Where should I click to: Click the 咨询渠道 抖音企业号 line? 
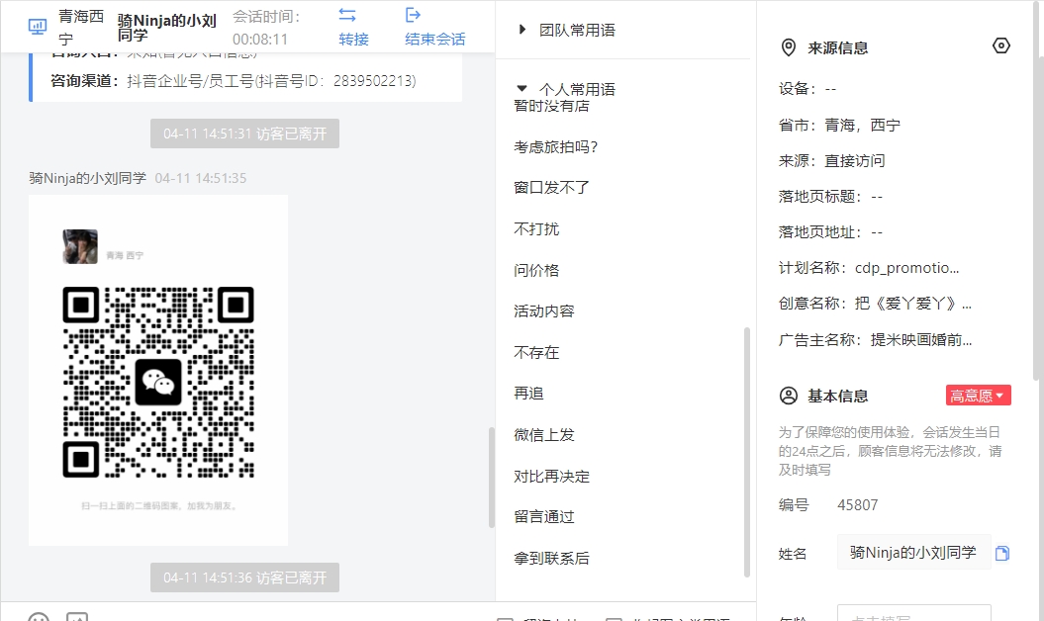pyautogui.click(x=233, y=80)
